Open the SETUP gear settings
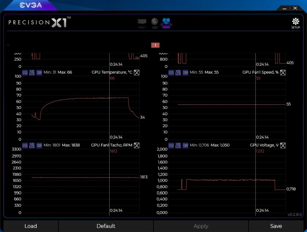 pyautogui.click(x=295, y=23)
